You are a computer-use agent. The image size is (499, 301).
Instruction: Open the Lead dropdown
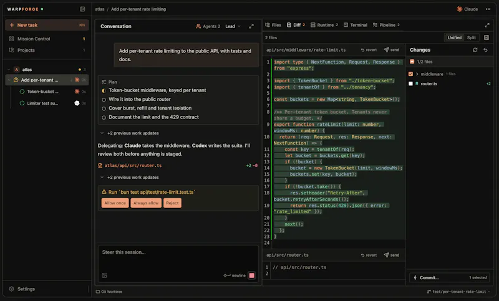[233, 26]
